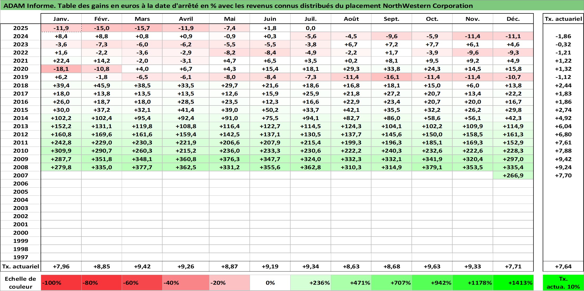Image resolution: width=584 pixels, height=291 pixels.
Task: Click the +102,4 cell in Févr. 2014
Action: [102, 118]
